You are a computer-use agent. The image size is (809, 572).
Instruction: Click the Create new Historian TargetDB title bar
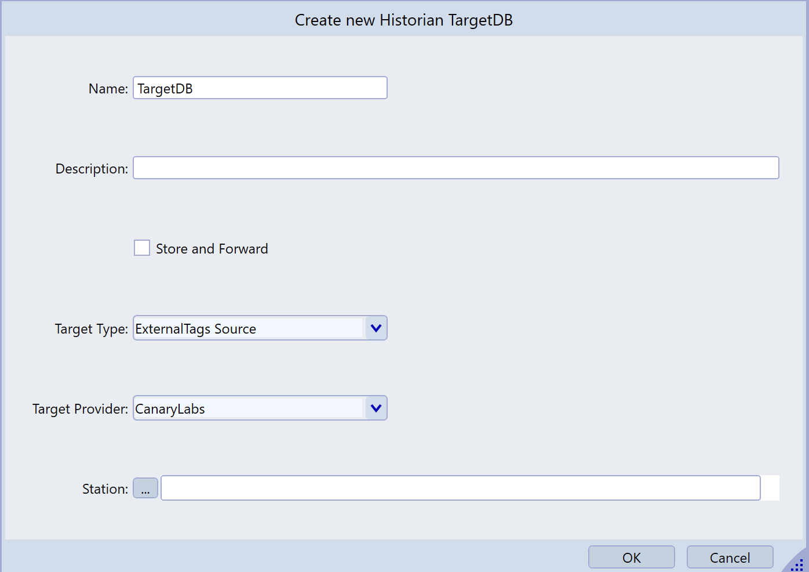tap(404, 20)
